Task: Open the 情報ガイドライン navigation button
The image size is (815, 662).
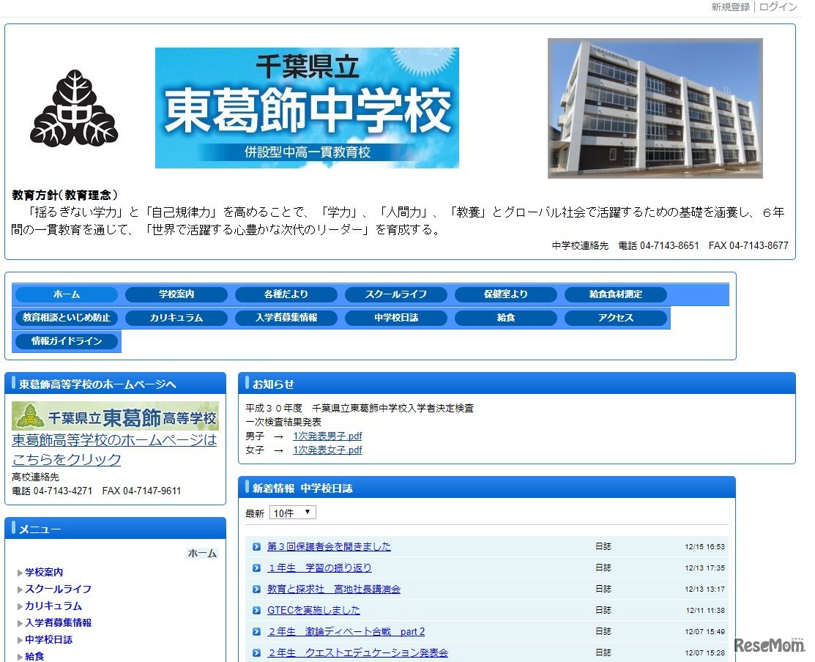Action: click(x=67, y=341)
